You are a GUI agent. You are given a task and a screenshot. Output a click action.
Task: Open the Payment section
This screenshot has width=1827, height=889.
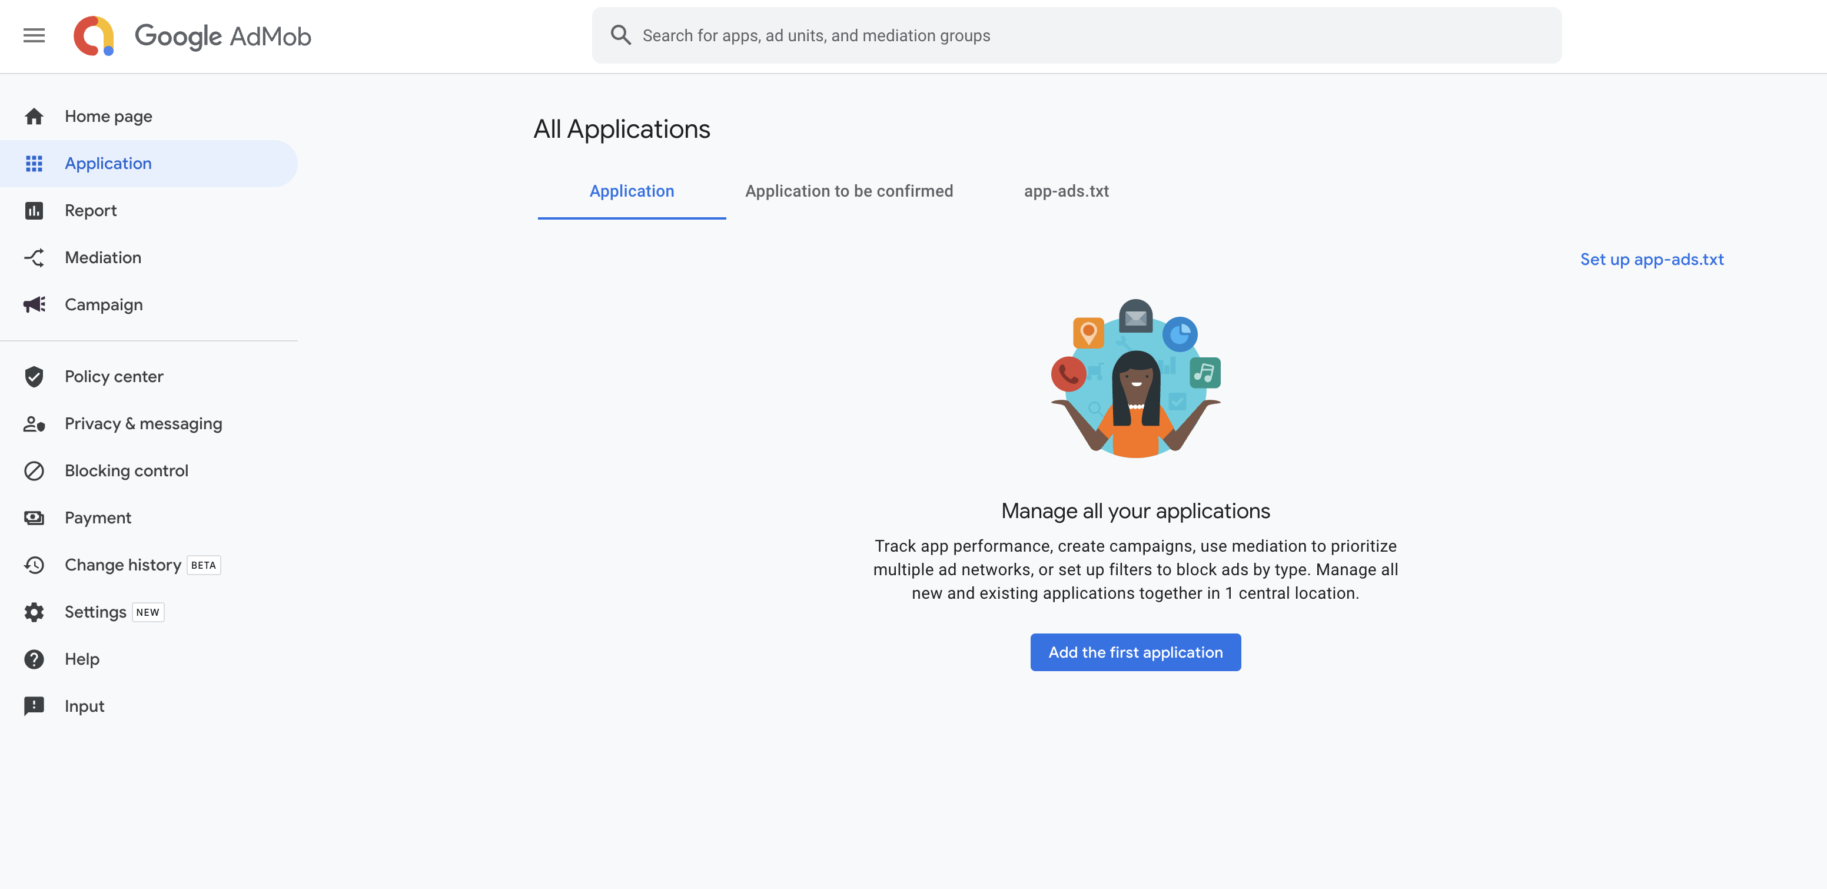98,518
